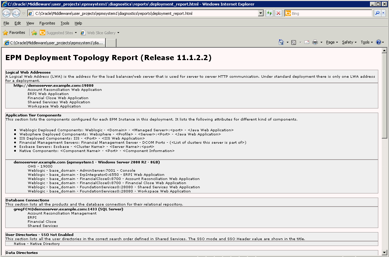This screenshot has height=257, width=389.
Task: Open the View menu
Action: (30, 23)
